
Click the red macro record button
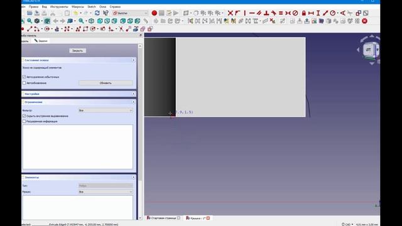154,13
